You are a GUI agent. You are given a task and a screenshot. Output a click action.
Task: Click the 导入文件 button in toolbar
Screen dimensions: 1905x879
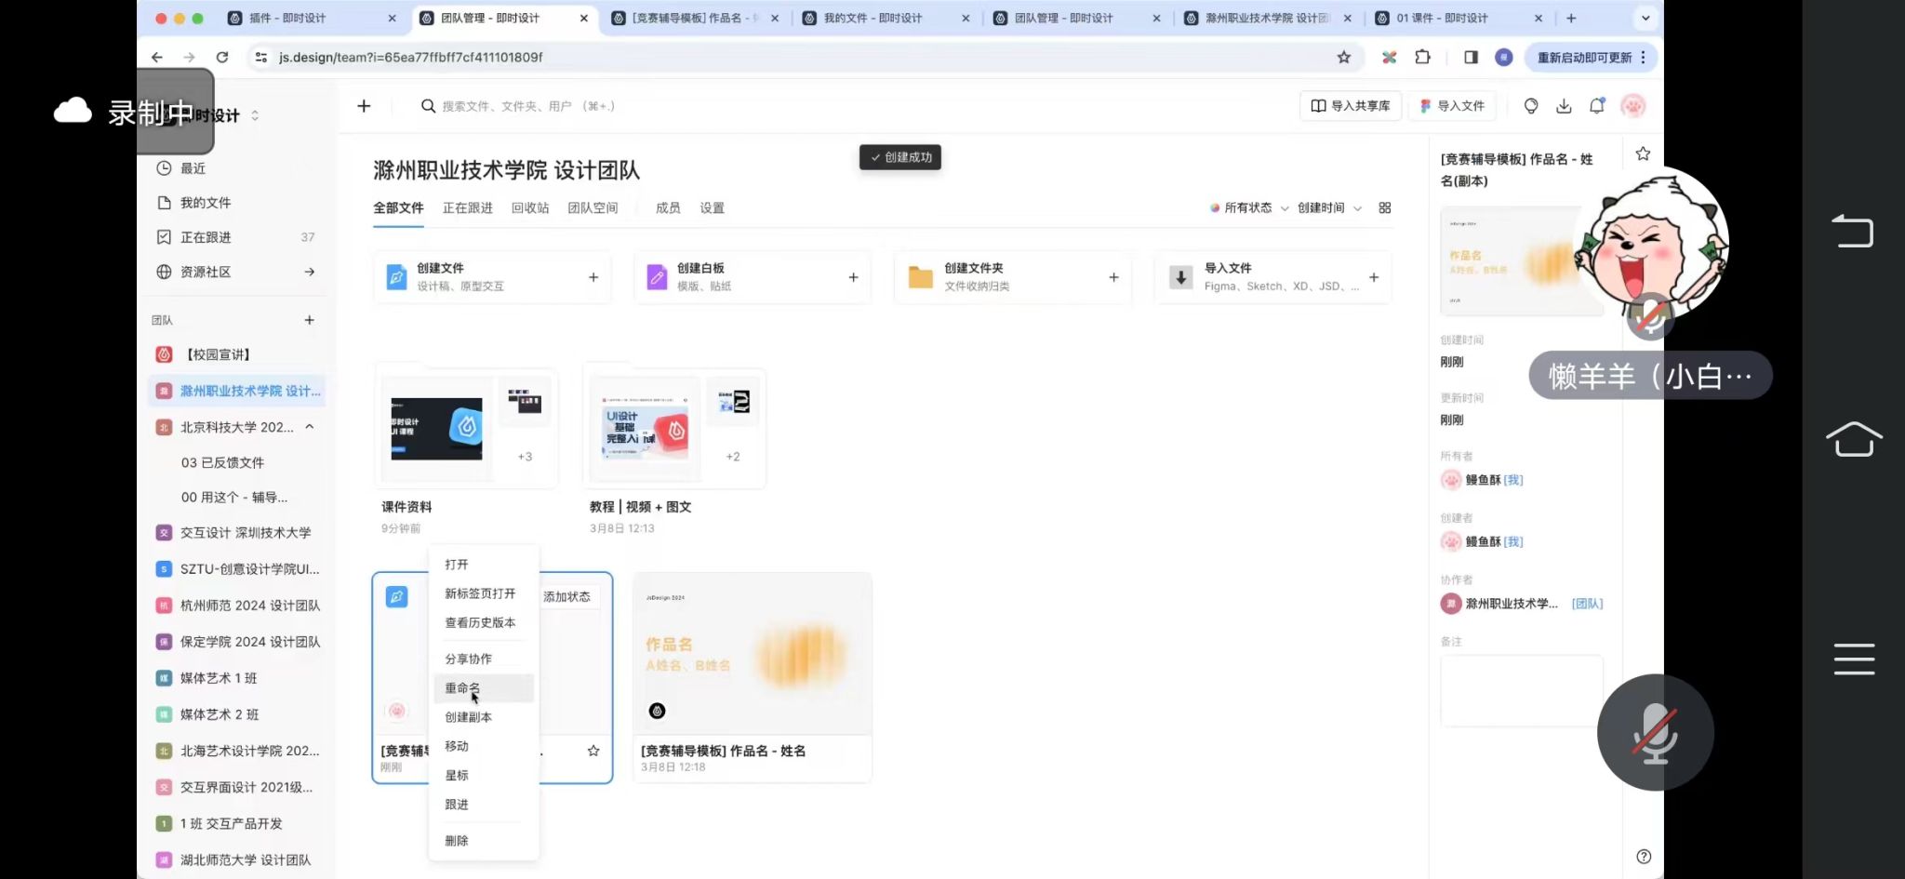pyautogui.click(x=1452, y=106)
